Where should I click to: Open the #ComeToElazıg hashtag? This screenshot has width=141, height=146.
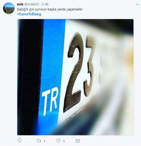pos(29,14)
